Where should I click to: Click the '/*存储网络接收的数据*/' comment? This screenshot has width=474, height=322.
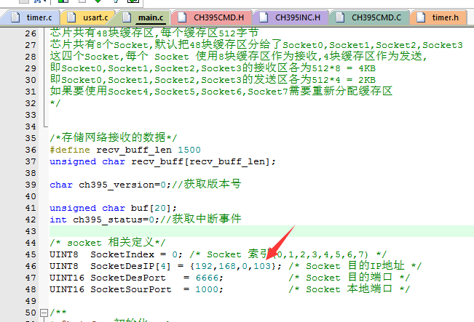coord(114,138)
